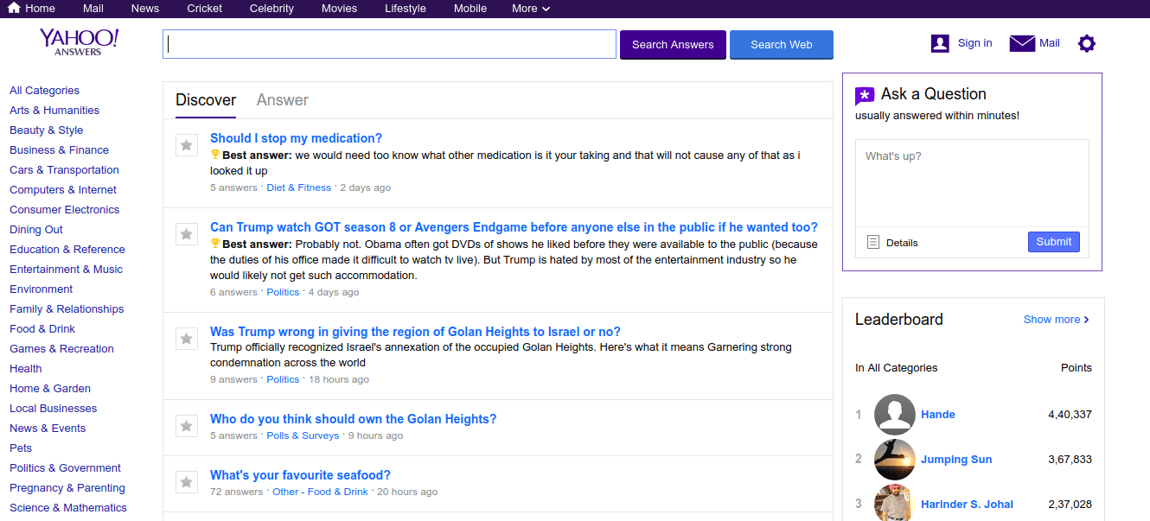1150x521 pixels.
Task: Click the Diet & Fitness category tag
Action: click(x=299, y=187)
